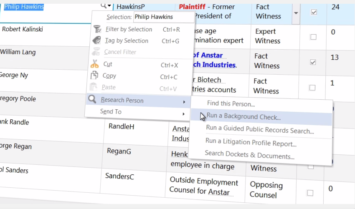The width and height of the screenshot is (355, 209).
Task: Expand the Fact Witness dropdown in Hawkins row
Action: [296, 13]
